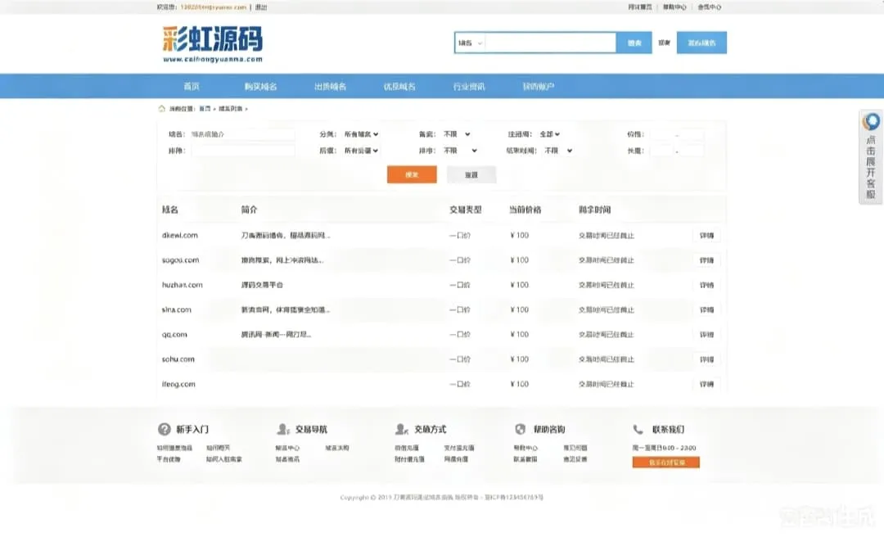Click the person icon beside 交易方式
The width and height of the screenshot is (884, 537).
401,429
